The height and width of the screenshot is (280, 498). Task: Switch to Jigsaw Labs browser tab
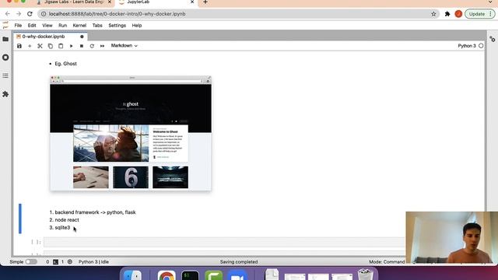74,2
